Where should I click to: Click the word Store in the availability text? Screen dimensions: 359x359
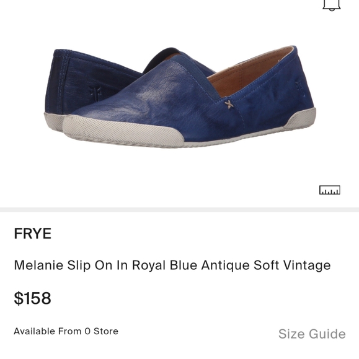point(106,331)
